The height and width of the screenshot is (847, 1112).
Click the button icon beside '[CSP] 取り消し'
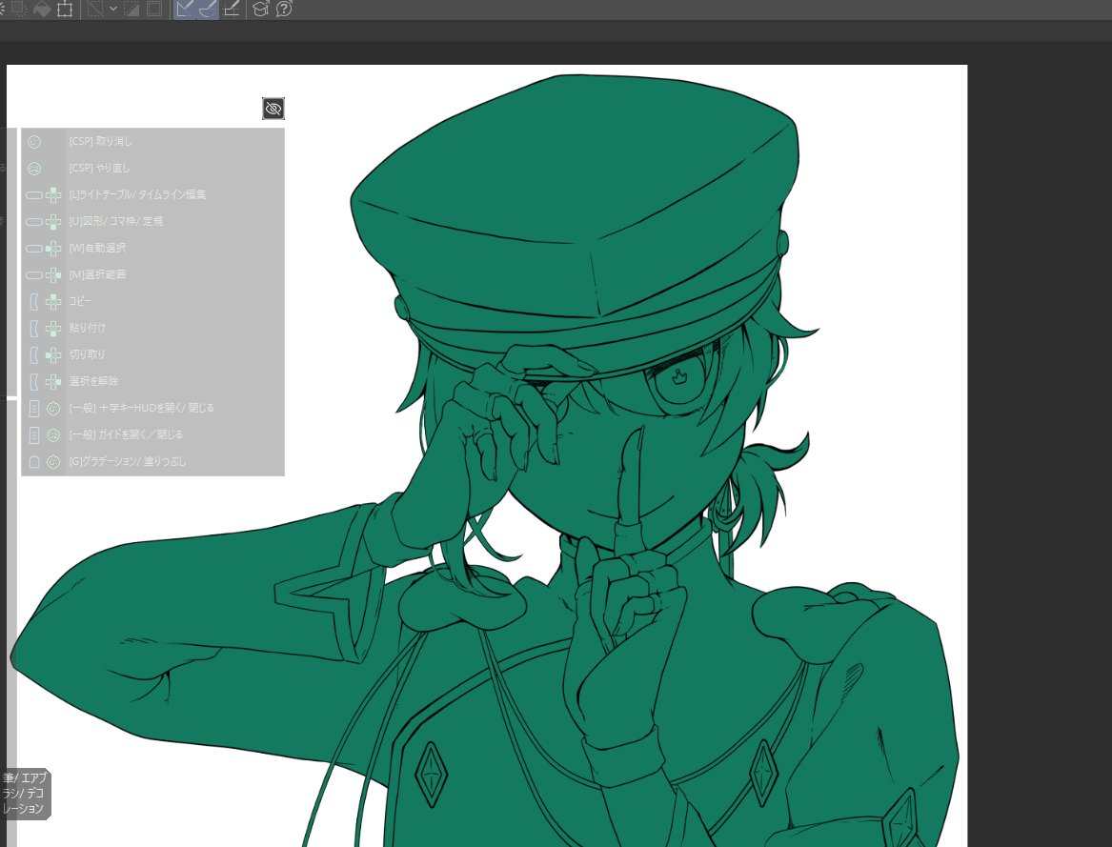coord(34,142)
